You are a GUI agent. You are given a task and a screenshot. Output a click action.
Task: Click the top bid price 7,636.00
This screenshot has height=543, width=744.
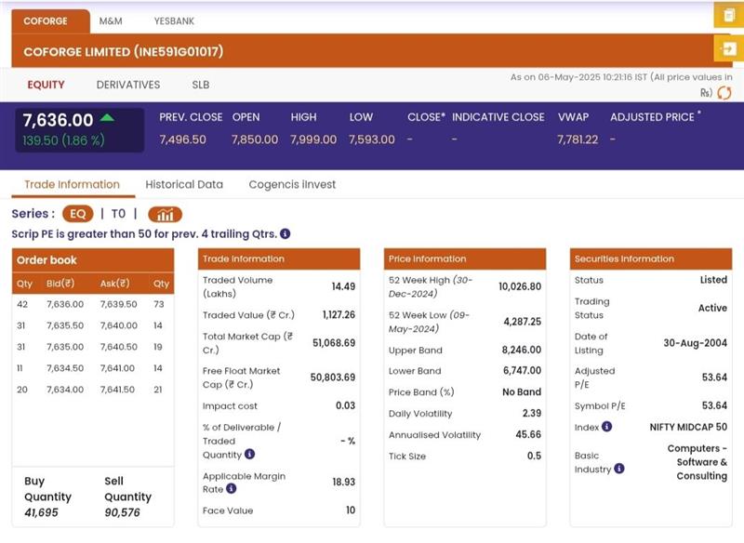coord(65,304)
